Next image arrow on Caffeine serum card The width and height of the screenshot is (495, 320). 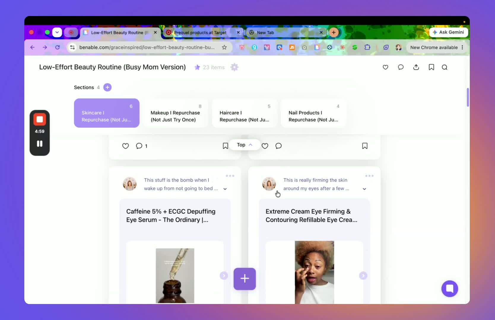(224, 276)
